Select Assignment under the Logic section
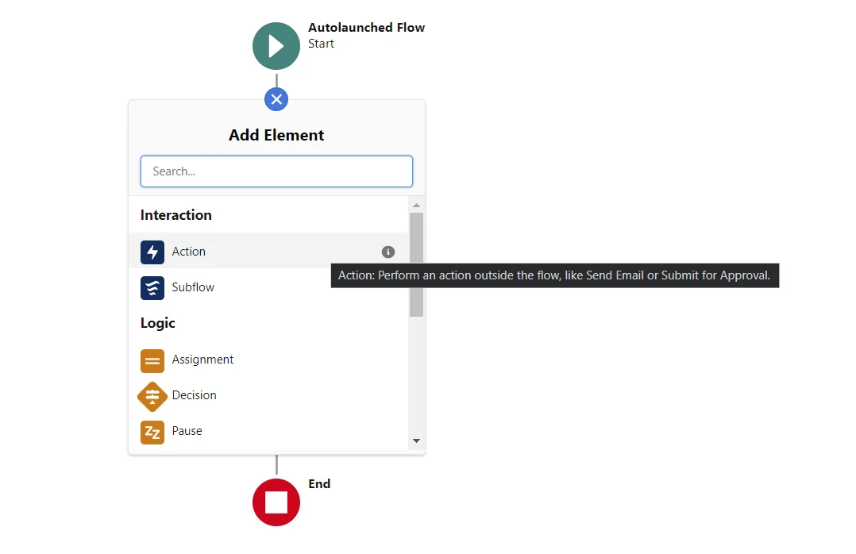856x554 pixels. coord(201,360)
